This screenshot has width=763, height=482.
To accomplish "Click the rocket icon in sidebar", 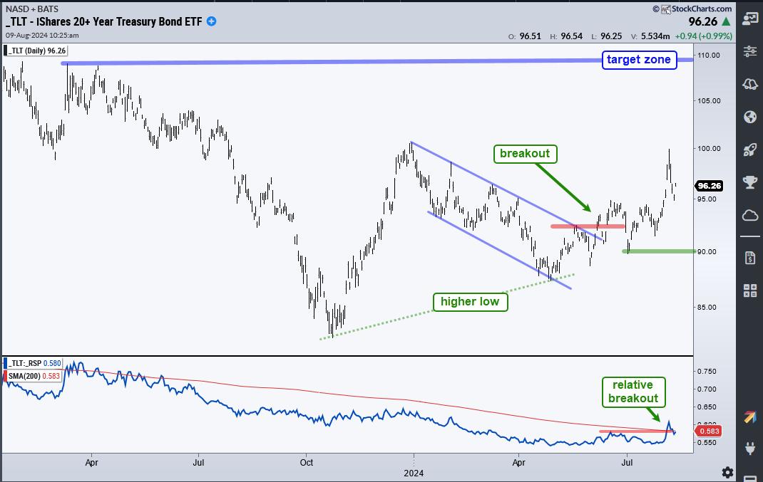I will click(750, 150).
